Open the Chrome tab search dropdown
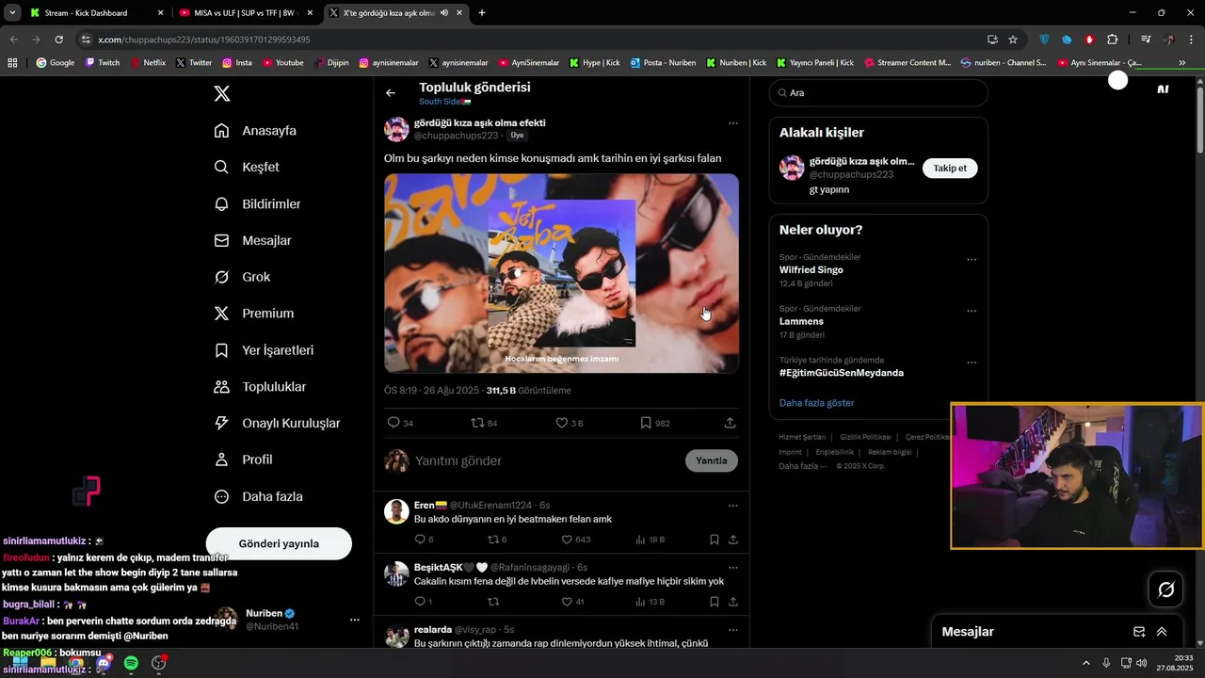The height and width of the screenshot is (678, 1205). 12,13
